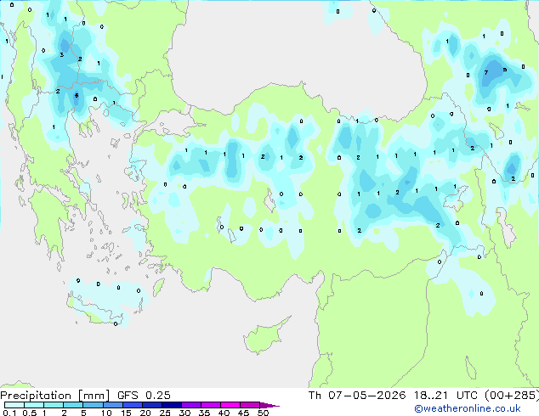Click the 1–2 mm legend color swatch

pos(54,405)
